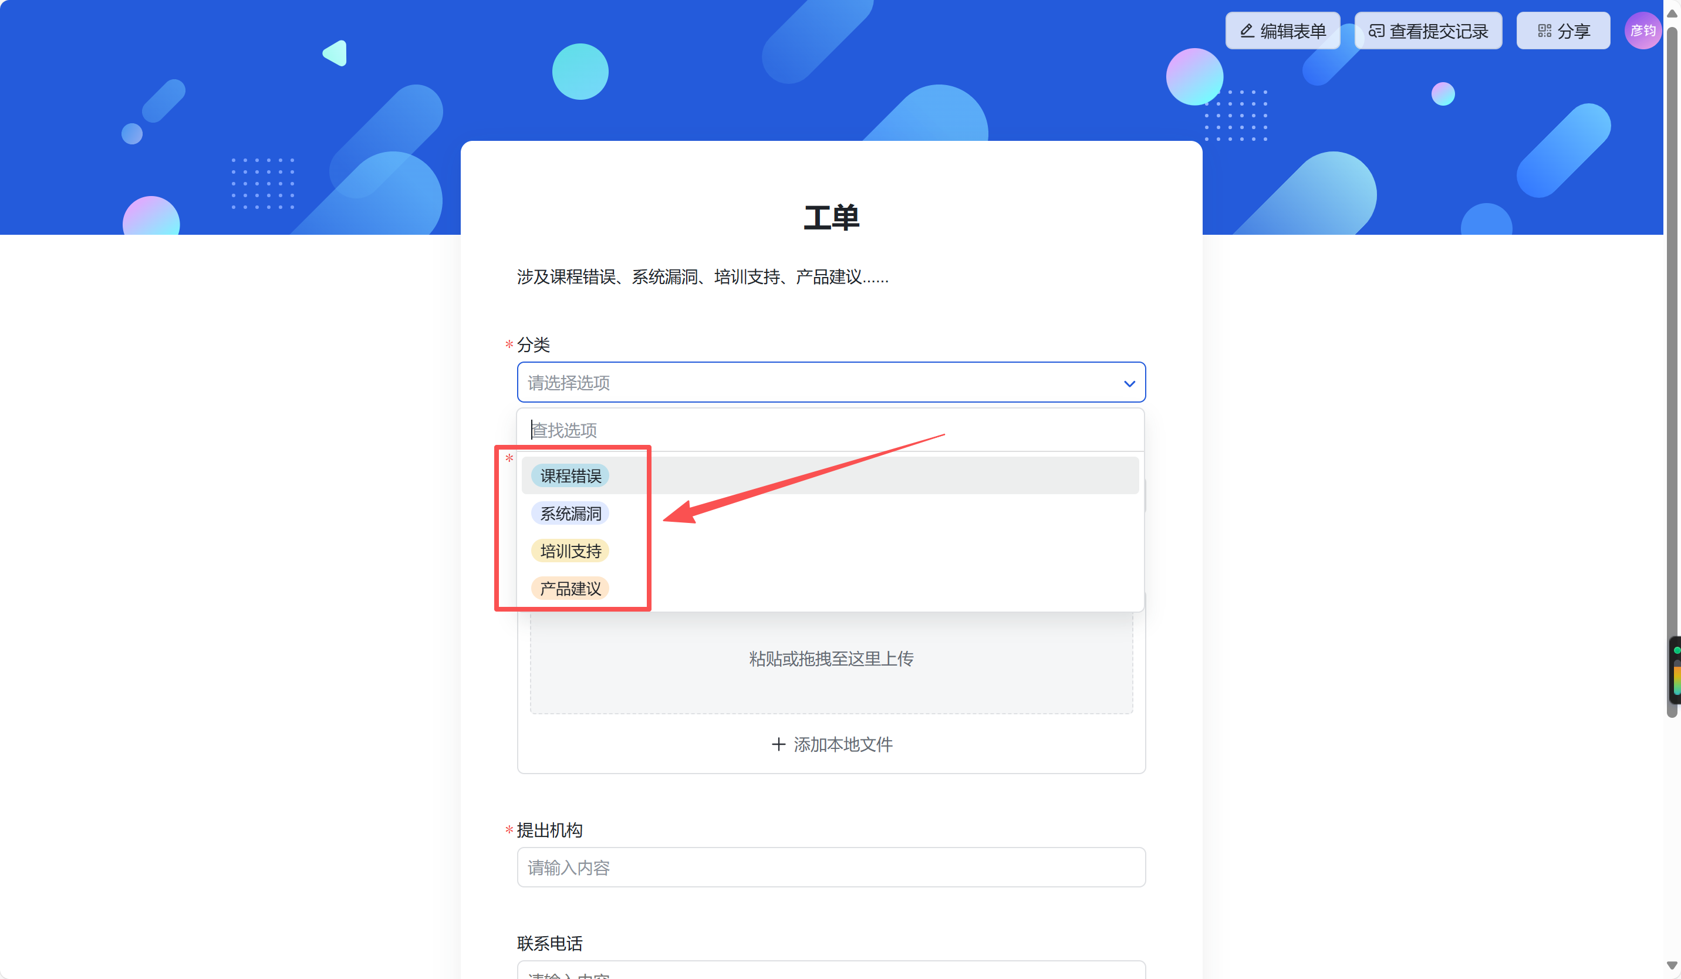Click the scrollbar up arrow

[x=1672, y=13]
